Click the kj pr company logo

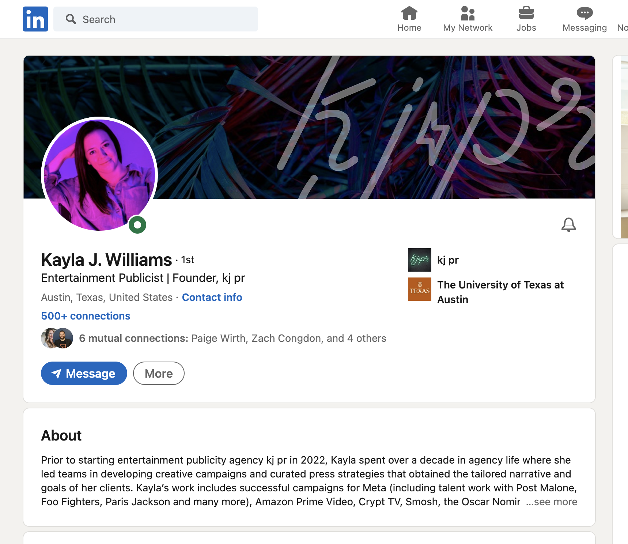(x=419, y=260)
